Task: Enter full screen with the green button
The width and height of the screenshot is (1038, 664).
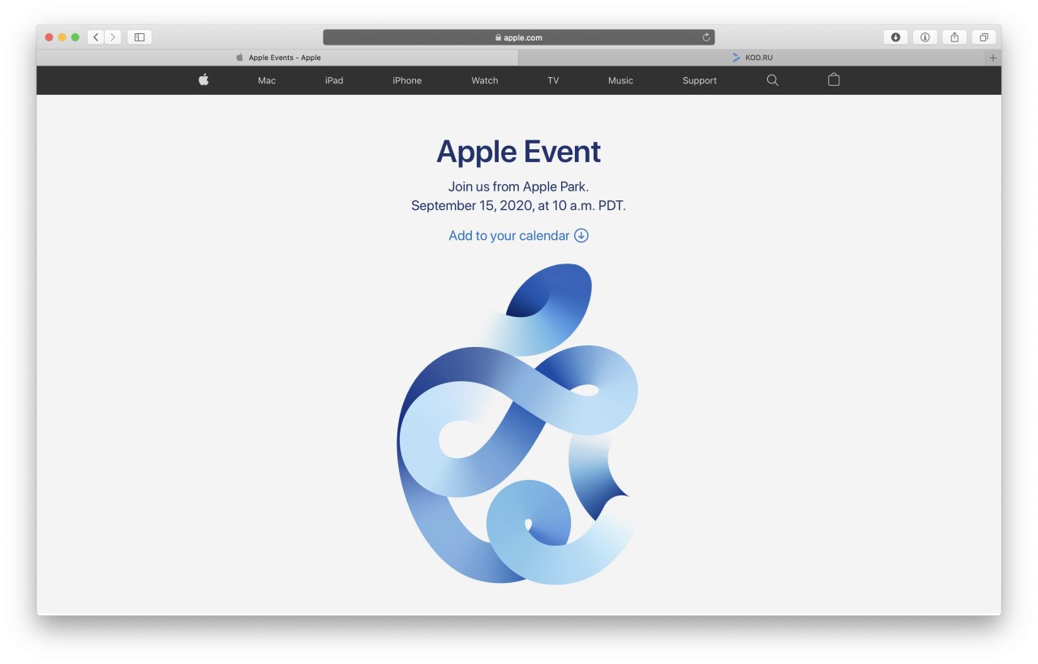Action: [75, 37]
